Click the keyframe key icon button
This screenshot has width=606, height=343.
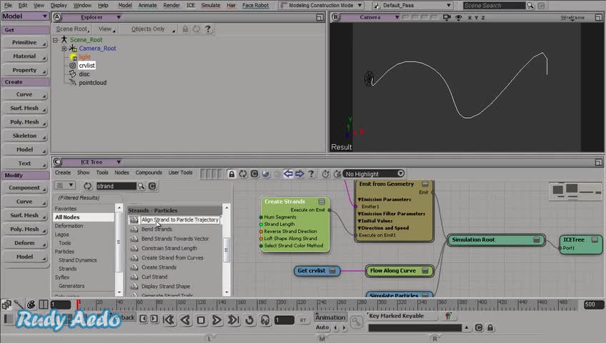pyautogui.click(x=356, y=322)
